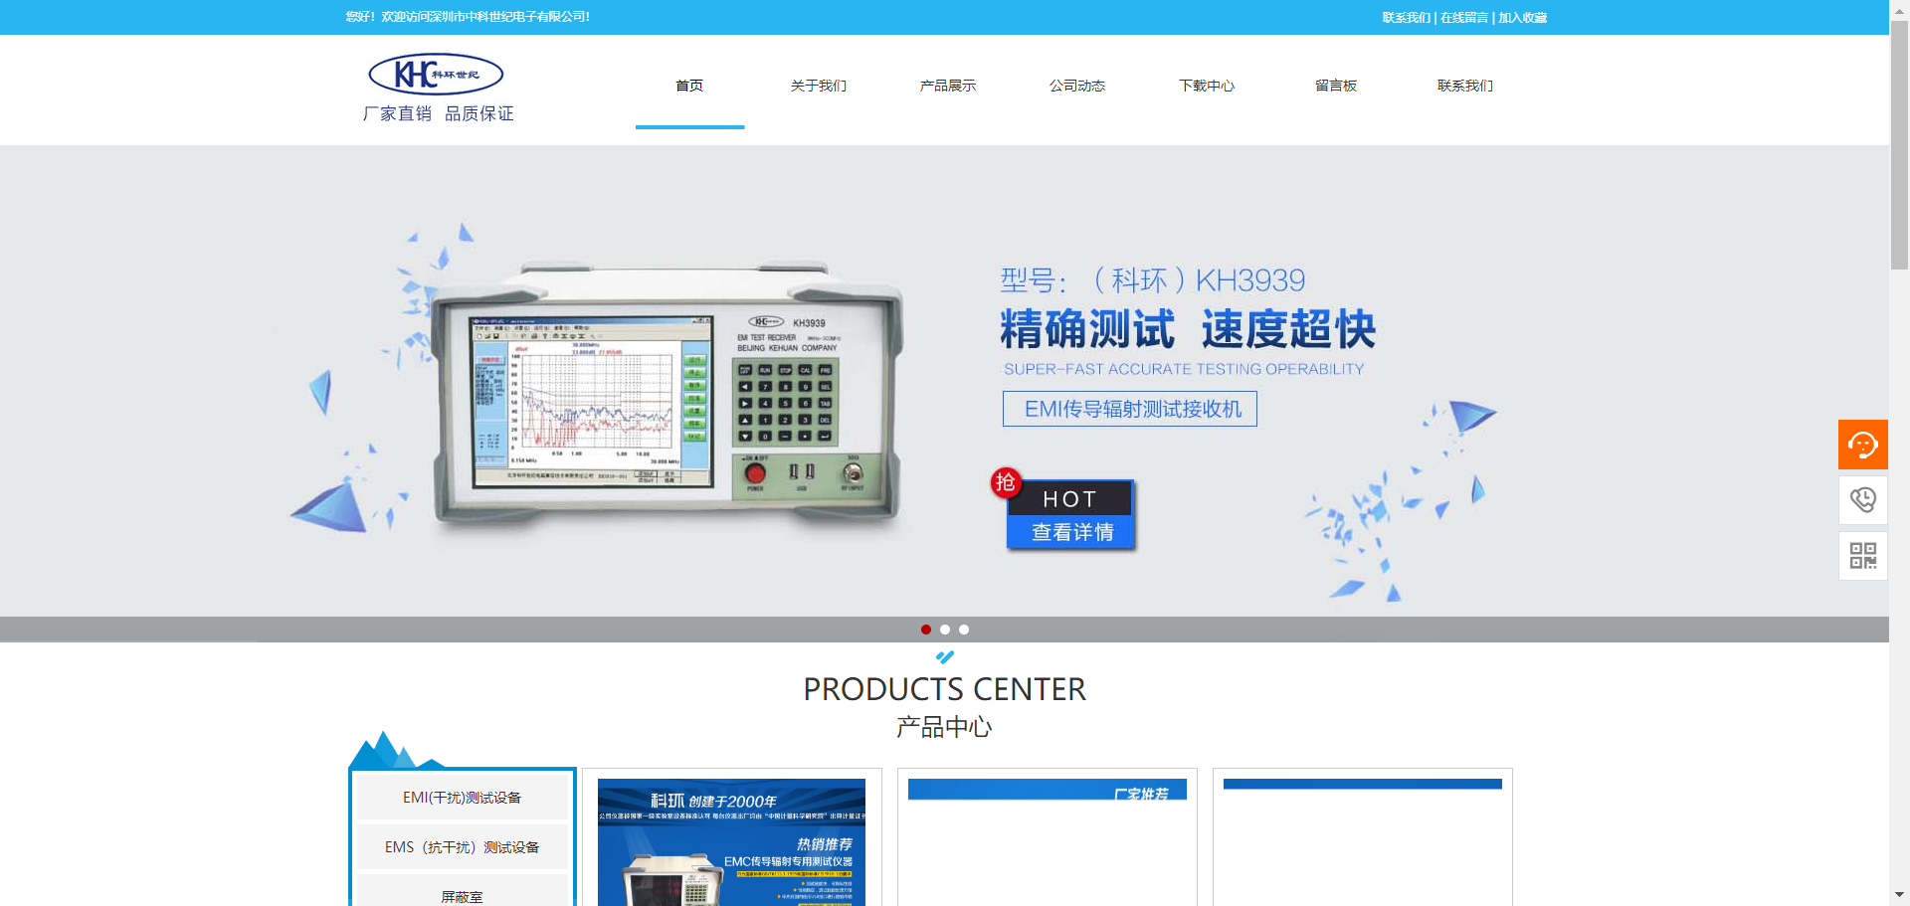Click the 在线留言 link in the top bar
The width and height of the screenshot is (1910, 906).
pyautogui.click(x=1464, y=18)
